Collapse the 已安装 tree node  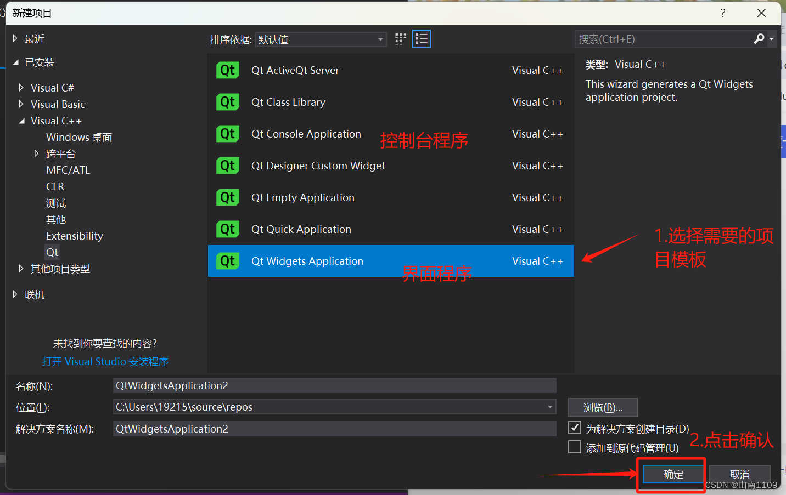(x=15, y=62)
